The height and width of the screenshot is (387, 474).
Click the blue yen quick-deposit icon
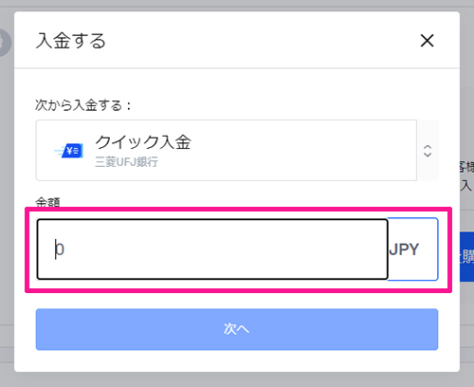(69, 151)
